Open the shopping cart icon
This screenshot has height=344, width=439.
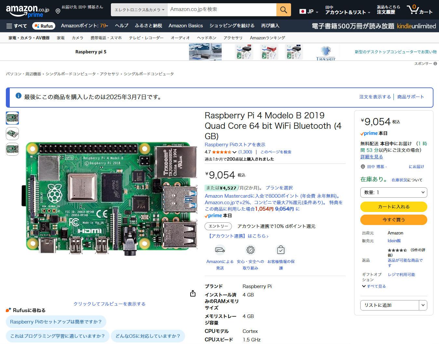tap(414, 9)
